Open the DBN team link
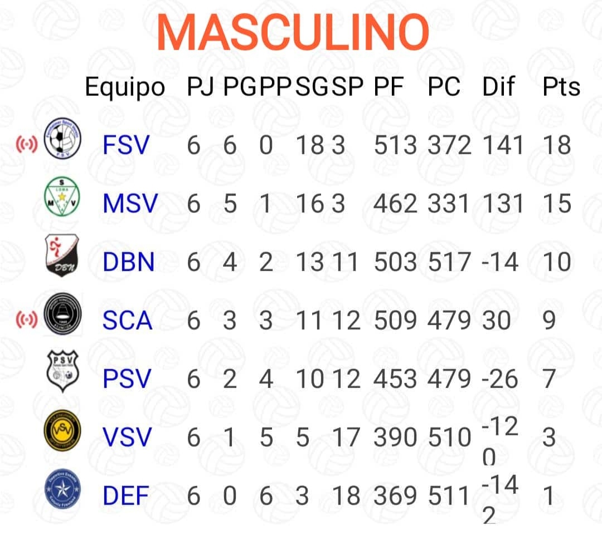The width and height of the screenshot is (602, 535). point(129,262)
